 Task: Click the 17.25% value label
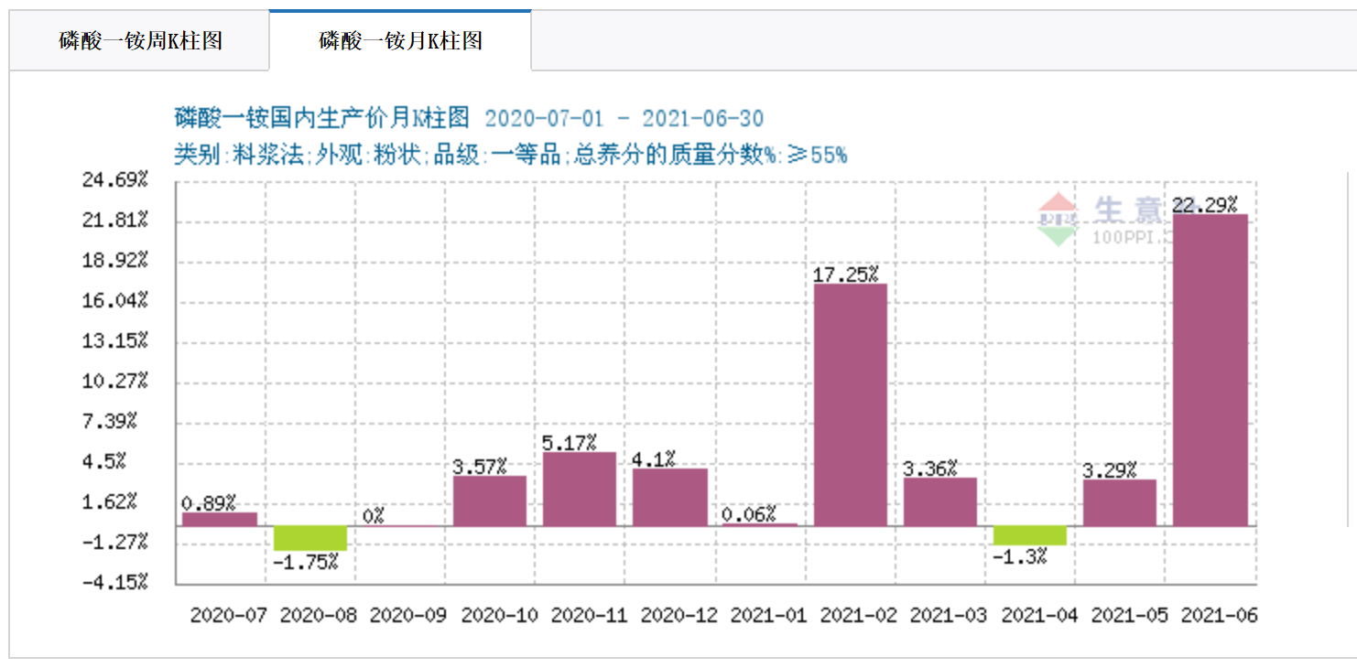click(846, 274)
